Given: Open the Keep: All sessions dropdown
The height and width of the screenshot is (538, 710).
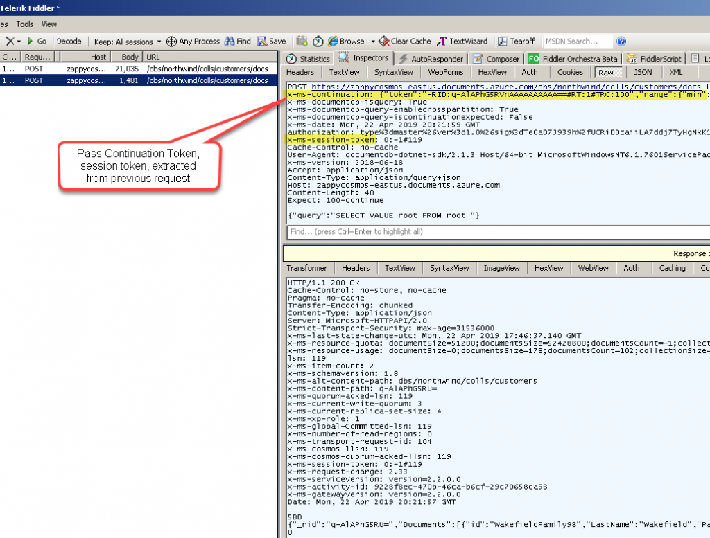Looking at the screenshot, I should click(128, 41).
